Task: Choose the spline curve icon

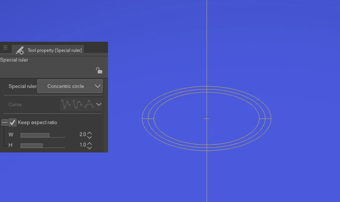Action: 77,104
